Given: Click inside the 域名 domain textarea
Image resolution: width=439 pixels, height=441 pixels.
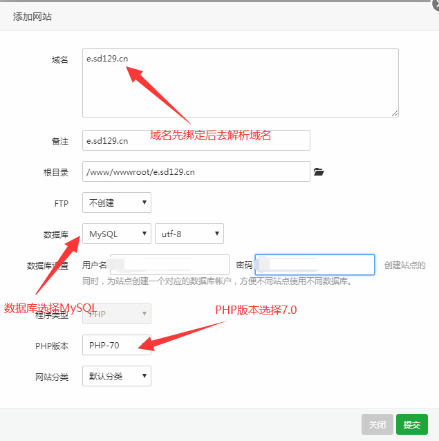Looking at the screenshot, I should tap(240, 83).
